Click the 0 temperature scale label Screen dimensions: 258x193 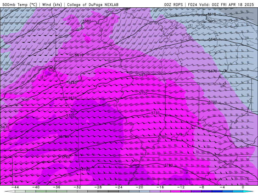[x=243, y=187]
